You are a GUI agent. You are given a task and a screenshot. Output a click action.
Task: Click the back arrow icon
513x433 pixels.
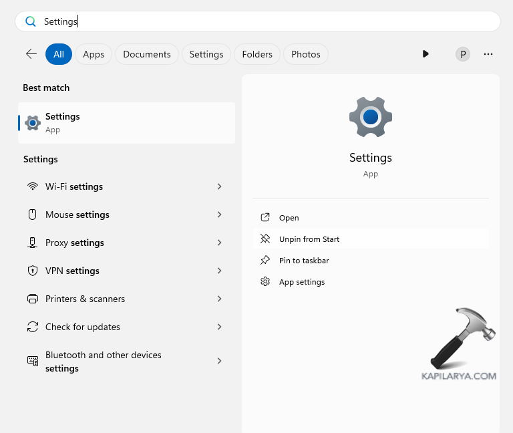click(x=31, y=54)
